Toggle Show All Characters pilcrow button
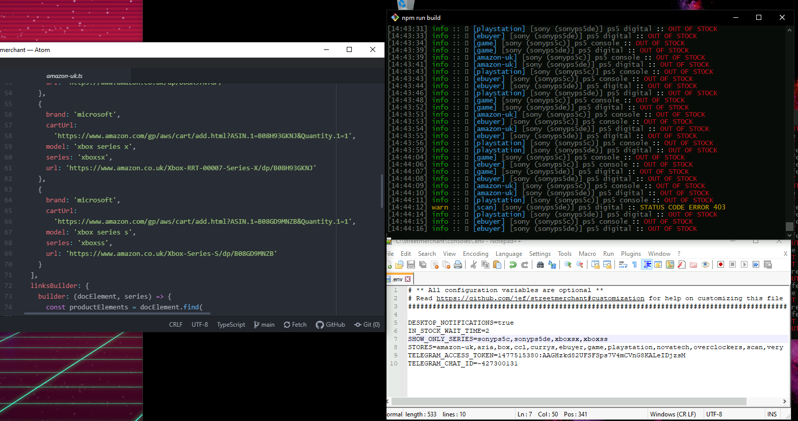 pos(634,265)
